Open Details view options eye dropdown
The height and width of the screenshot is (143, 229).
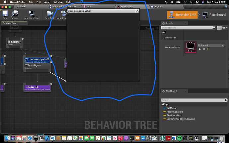[x=225, y=28]
